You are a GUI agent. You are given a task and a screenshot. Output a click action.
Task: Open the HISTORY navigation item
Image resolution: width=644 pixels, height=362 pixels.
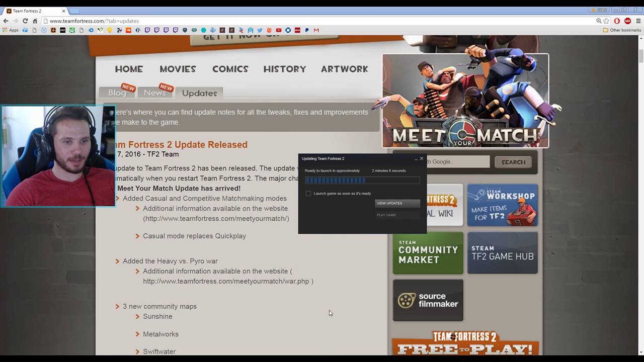[284, 69]
